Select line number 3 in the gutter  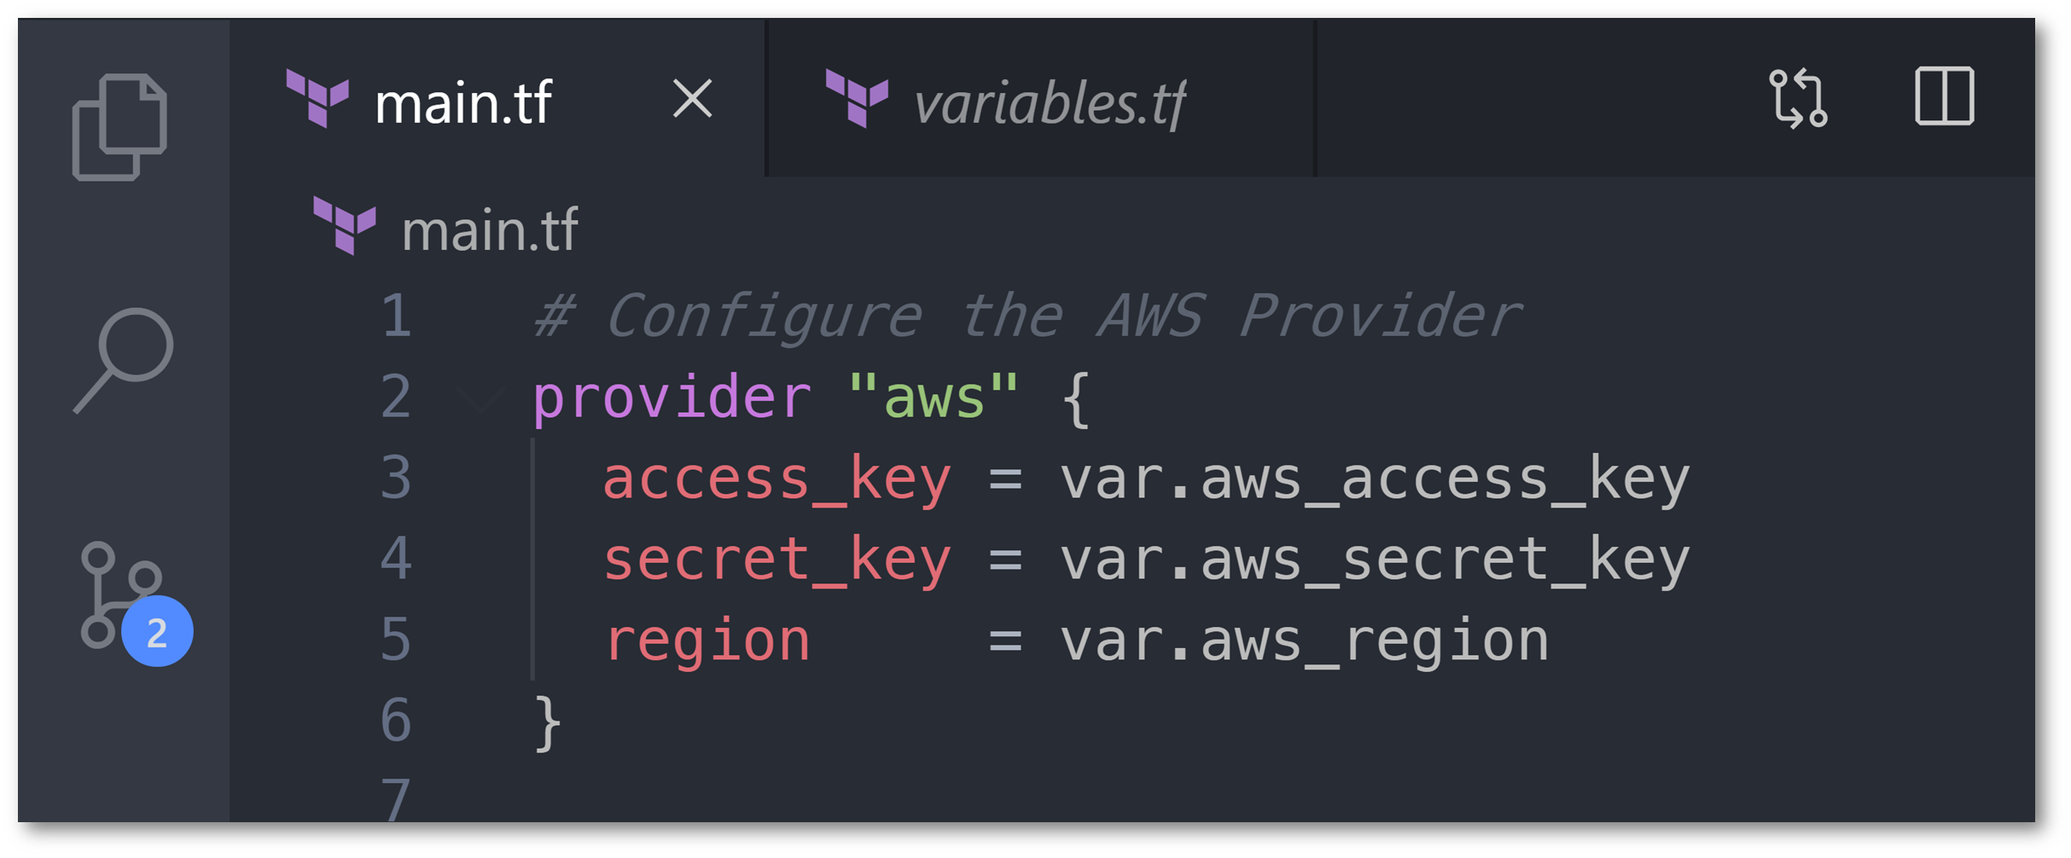click(395, 478)
